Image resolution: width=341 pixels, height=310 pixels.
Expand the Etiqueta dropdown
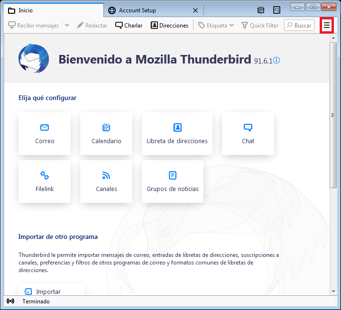[x=216, y=26]
